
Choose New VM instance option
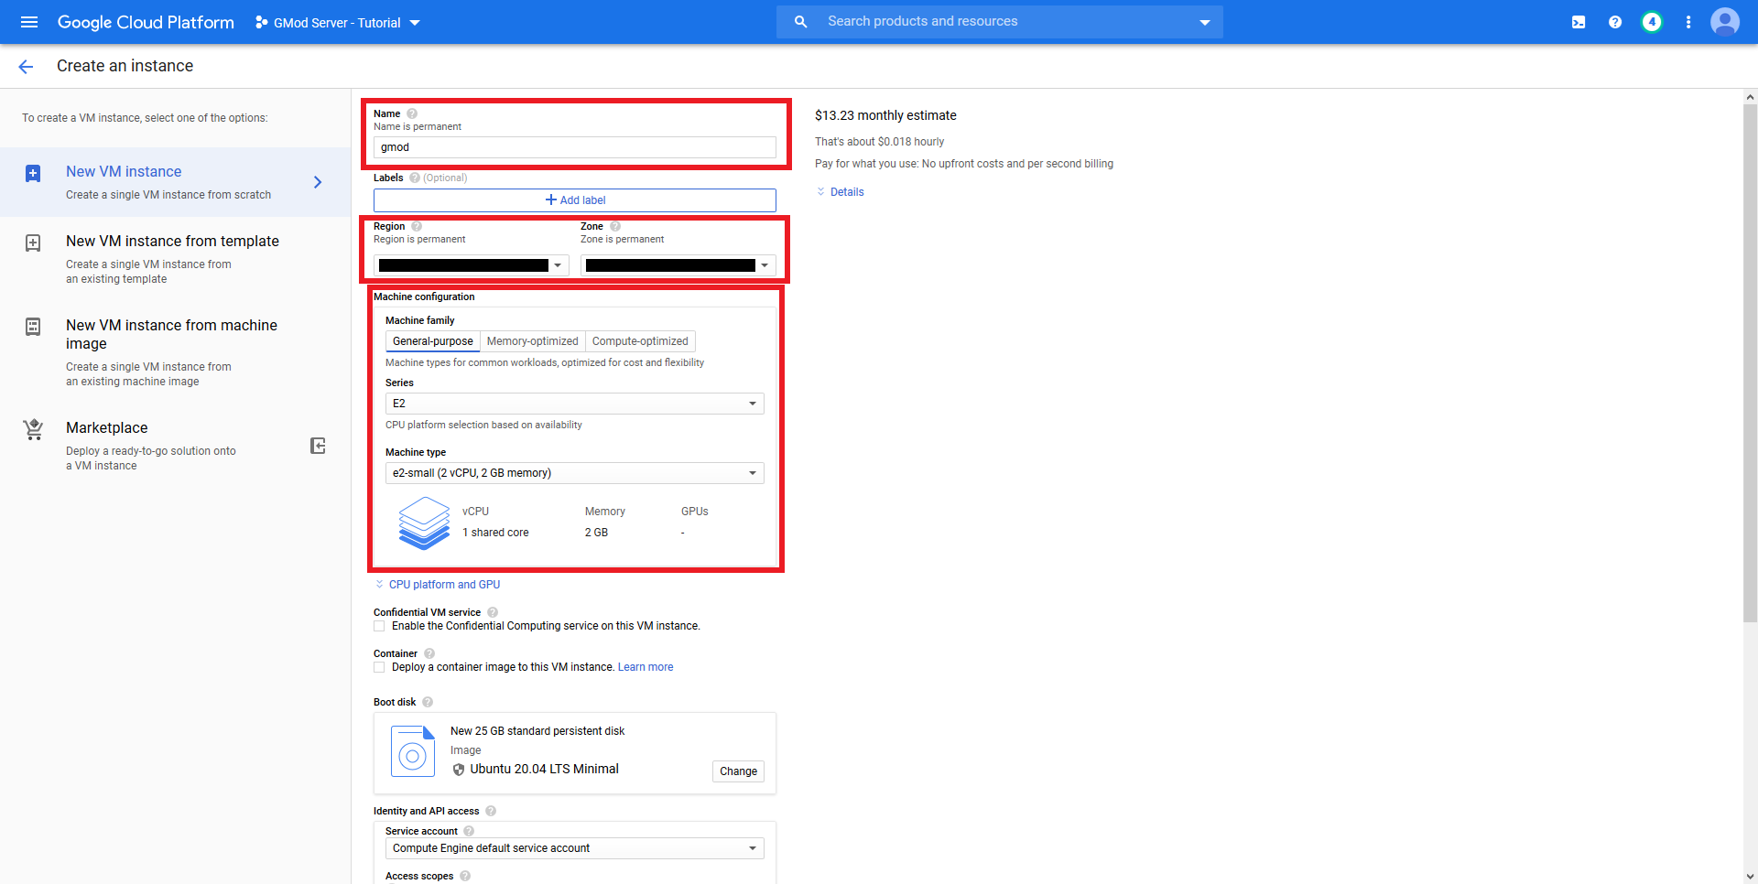pos(176,182)
